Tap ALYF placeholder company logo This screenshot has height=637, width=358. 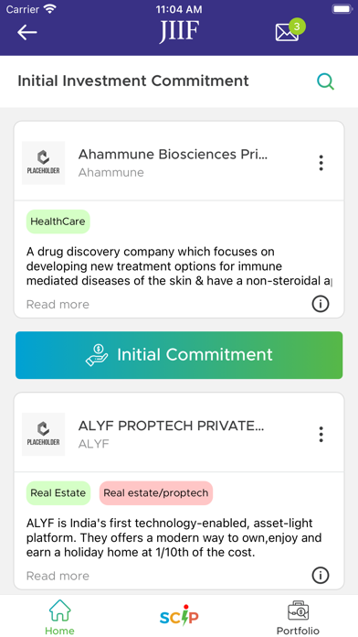coord(44,435)
